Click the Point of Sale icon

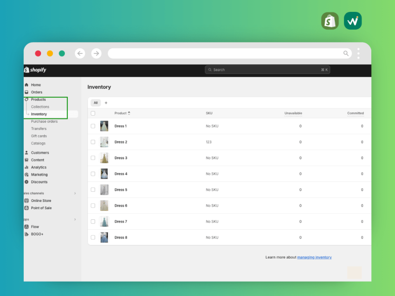point(26,208)
